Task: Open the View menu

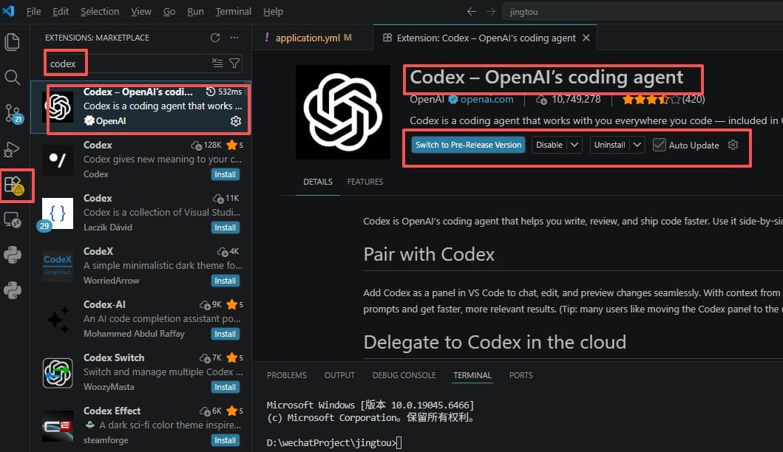Action: click(141, 12)
